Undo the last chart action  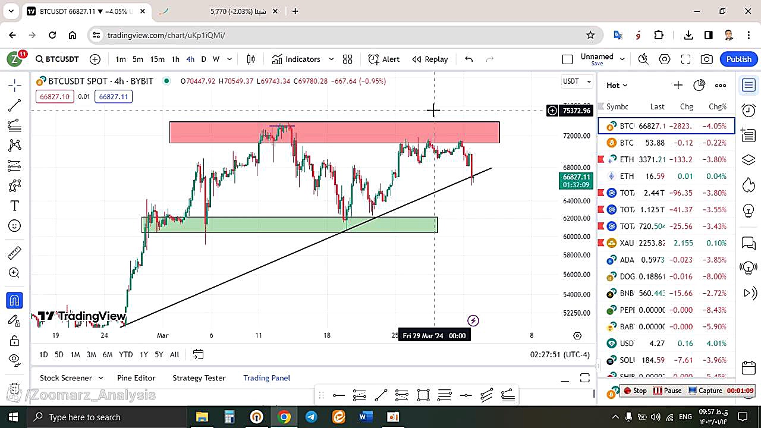[468, 59]
